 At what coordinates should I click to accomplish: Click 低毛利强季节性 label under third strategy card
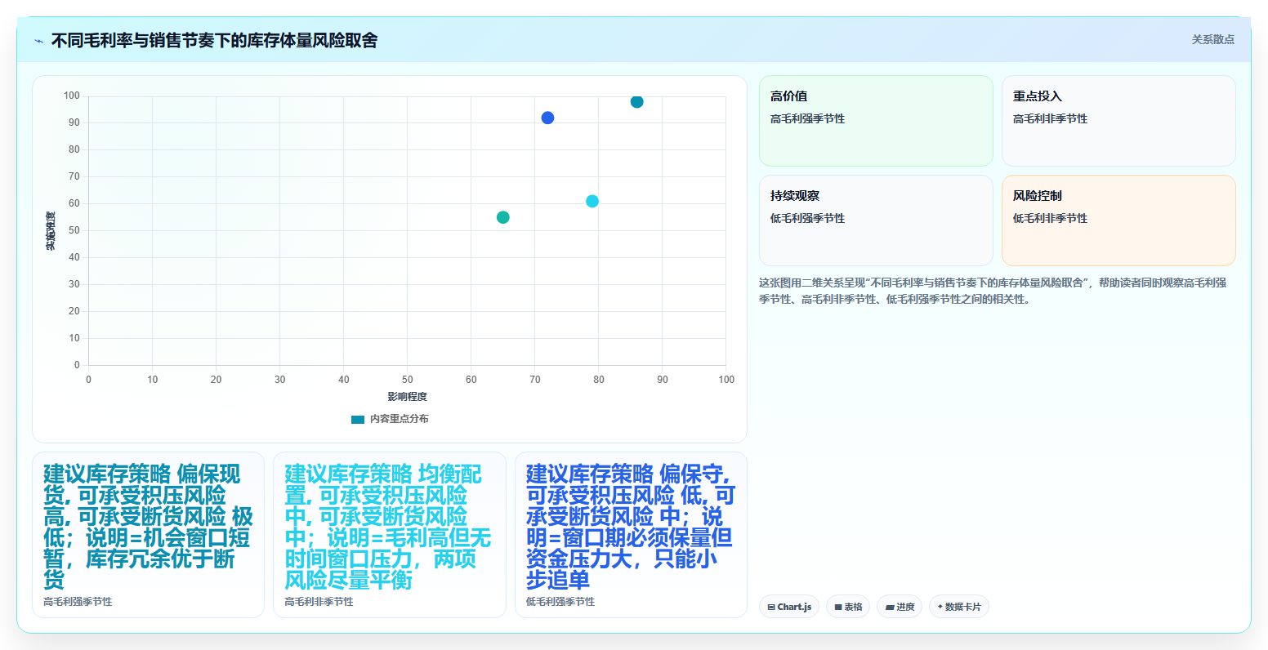click(560, 602)
